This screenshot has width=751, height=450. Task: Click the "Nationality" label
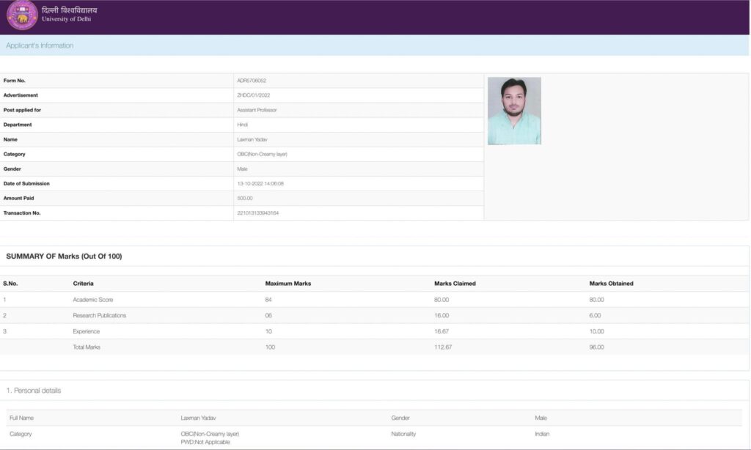coord(403,434)
